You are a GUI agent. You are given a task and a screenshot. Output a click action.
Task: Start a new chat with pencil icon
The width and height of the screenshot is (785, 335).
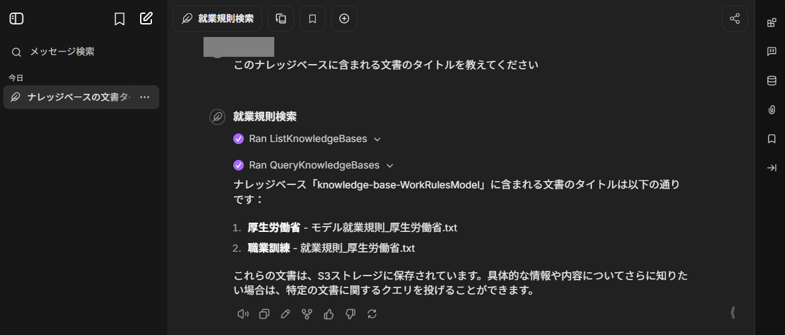(145, 19)
